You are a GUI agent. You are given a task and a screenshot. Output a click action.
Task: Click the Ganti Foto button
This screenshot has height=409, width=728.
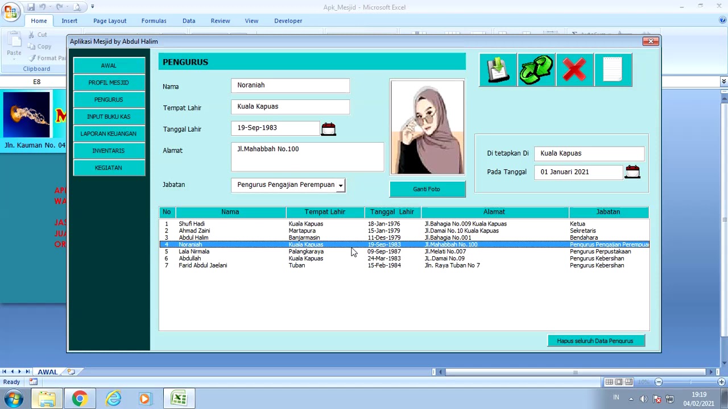click(427, 189)
